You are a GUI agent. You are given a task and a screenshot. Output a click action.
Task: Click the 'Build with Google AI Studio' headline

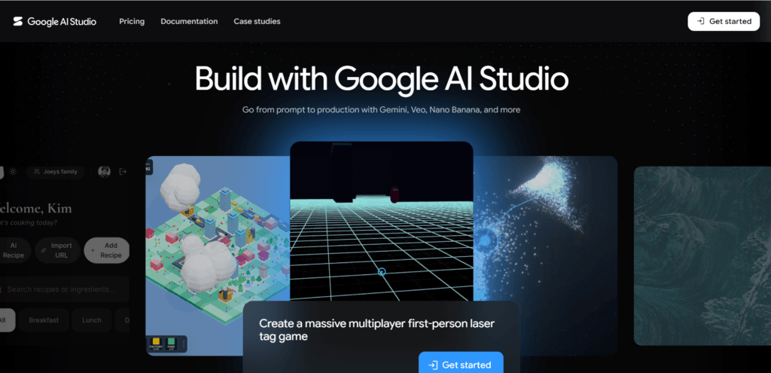click(382, 79)
